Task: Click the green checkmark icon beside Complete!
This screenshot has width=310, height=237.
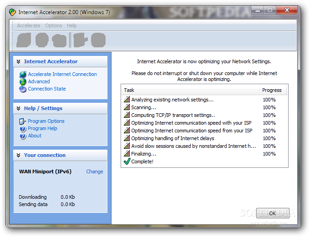Action: [x=127, y=161]
